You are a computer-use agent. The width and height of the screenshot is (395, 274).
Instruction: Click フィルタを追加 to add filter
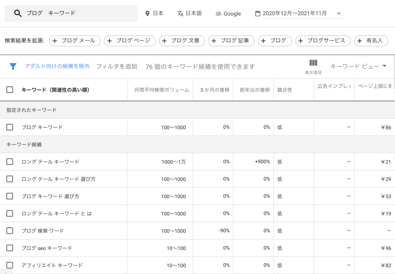click(117, 67)
